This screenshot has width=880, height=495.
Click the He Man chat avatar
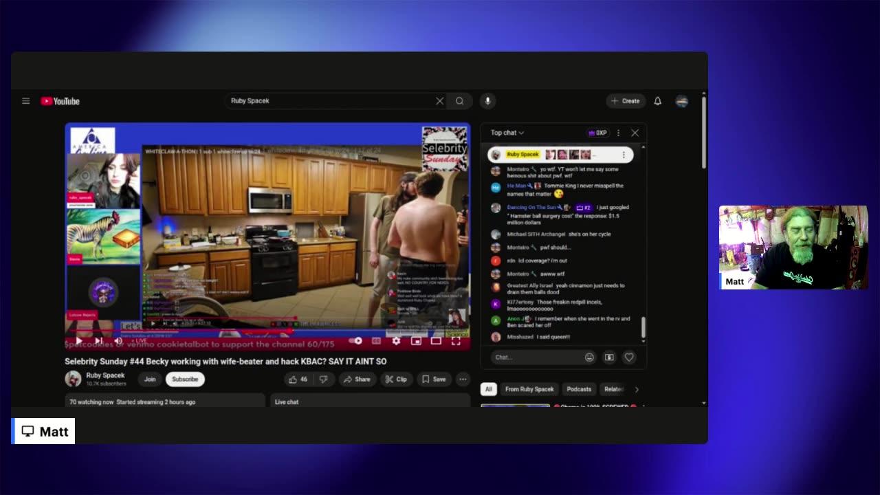(x=496, y=187)
